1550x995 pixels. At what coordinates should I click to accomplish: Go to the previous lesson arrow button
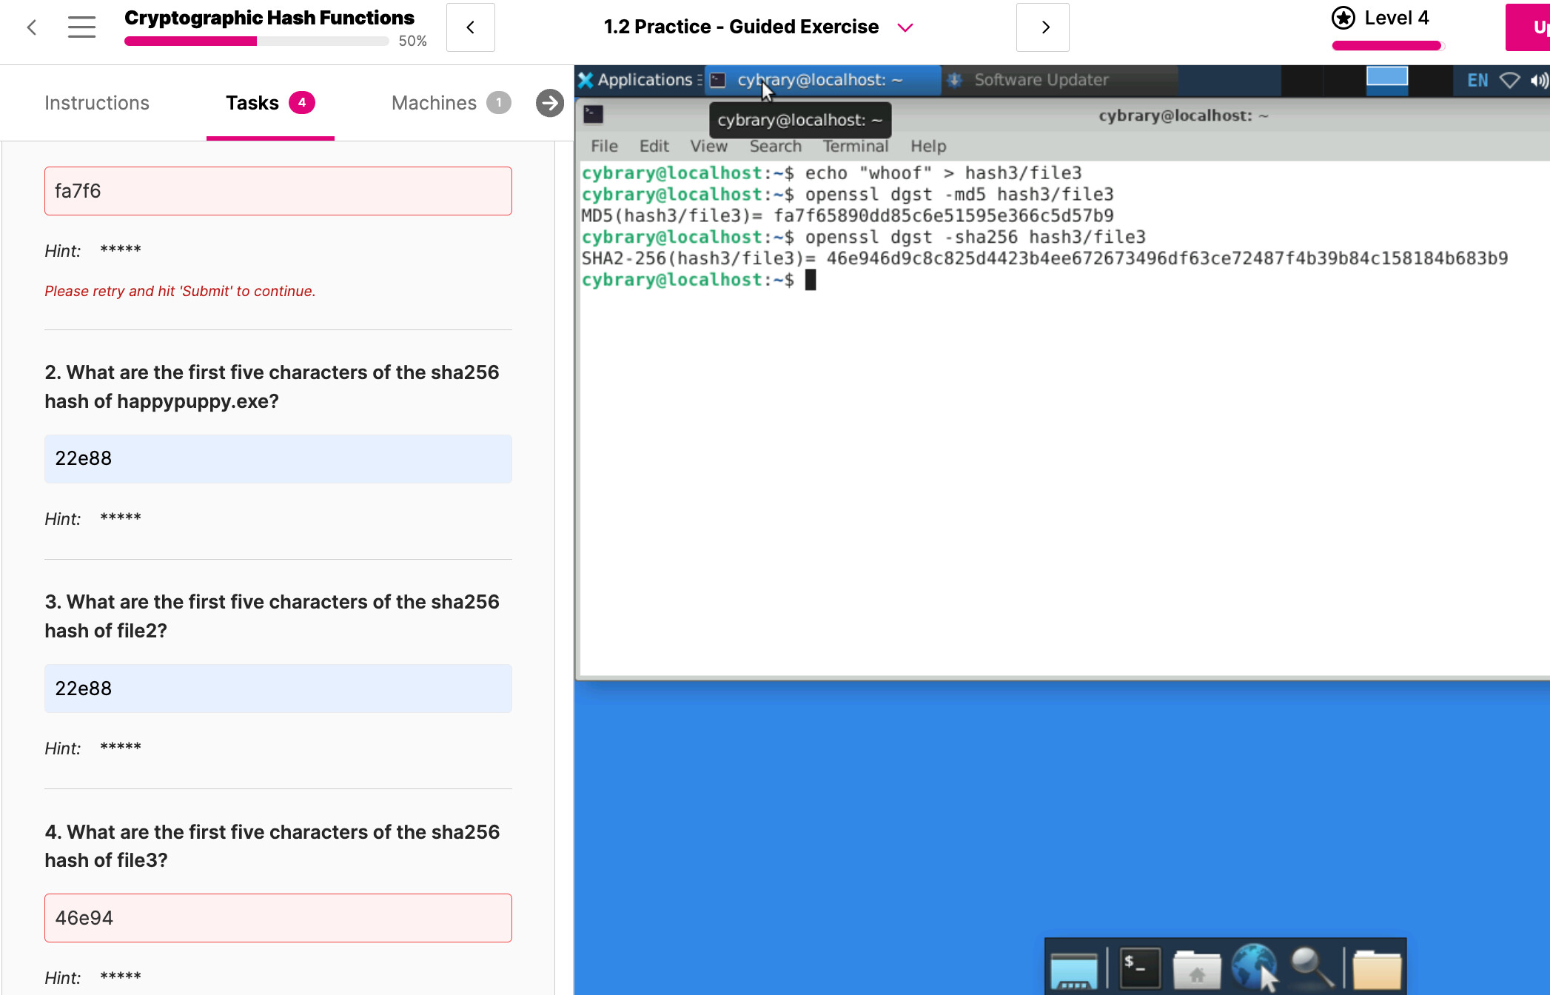(x=471, y=27)
